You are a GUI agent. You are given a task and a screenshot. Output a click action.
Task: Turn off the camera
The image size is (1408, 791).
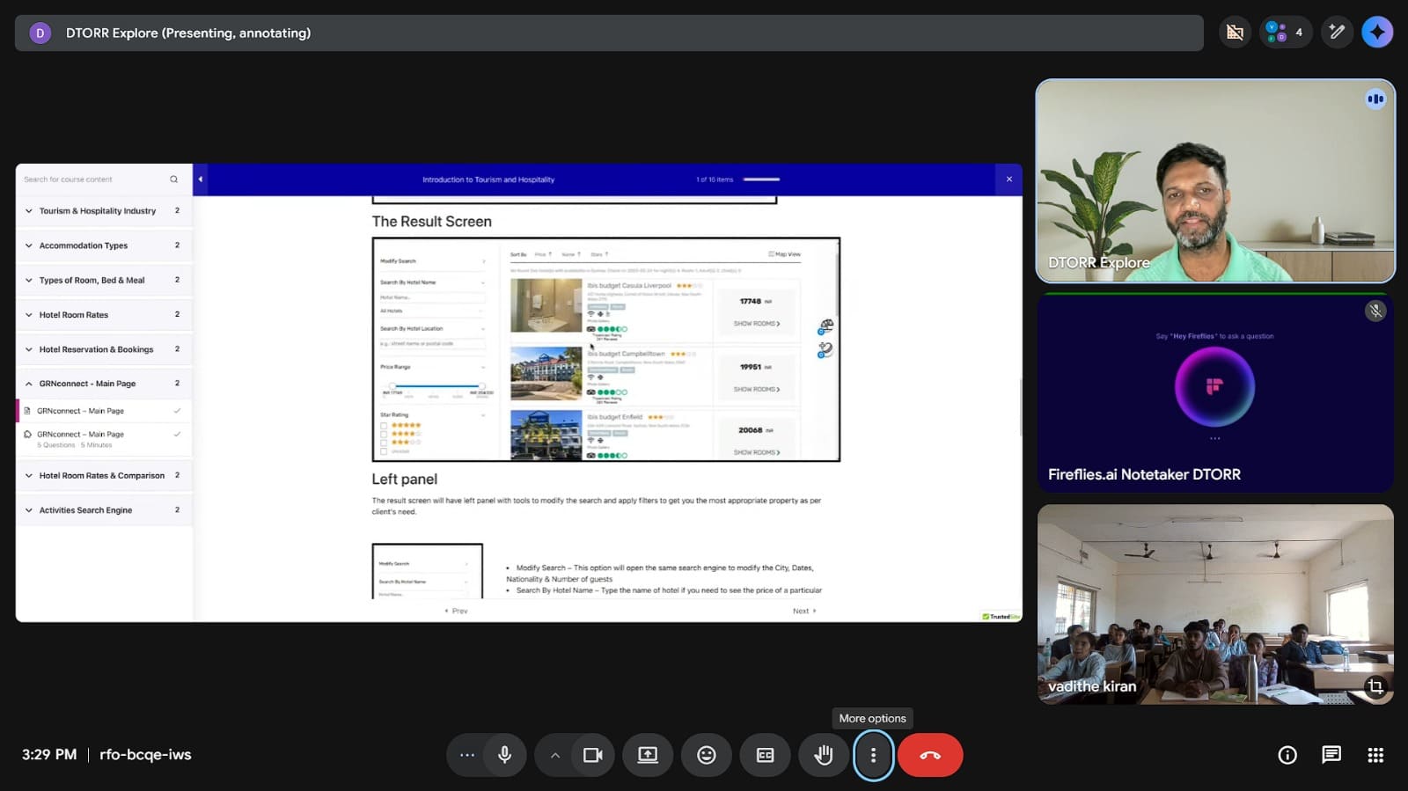point(592,755)
